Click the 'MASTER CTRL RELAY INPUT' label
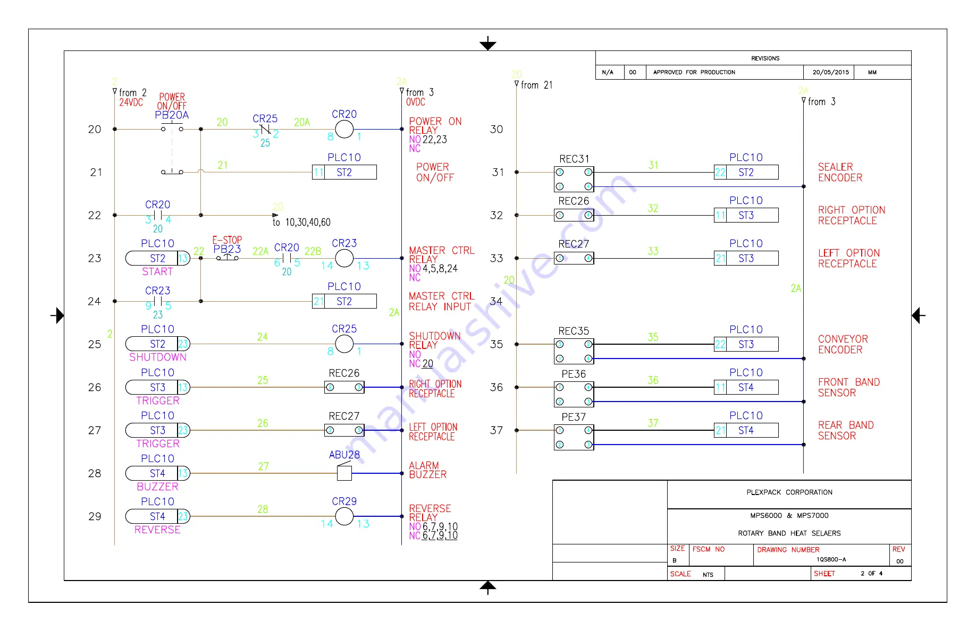 [x=441, y=301]
